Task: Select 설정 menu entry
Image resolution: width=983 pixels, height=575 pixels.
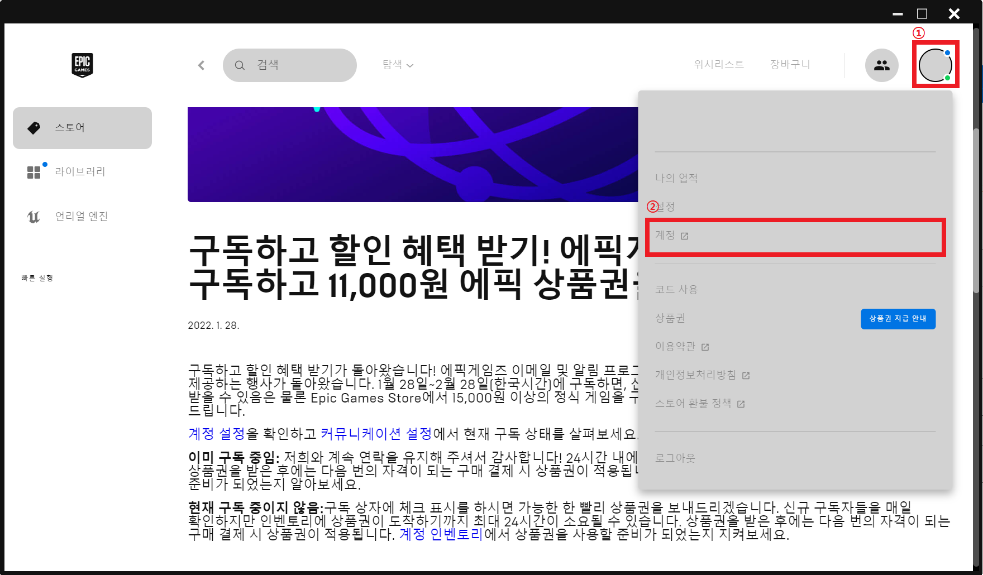Action: 665,207
